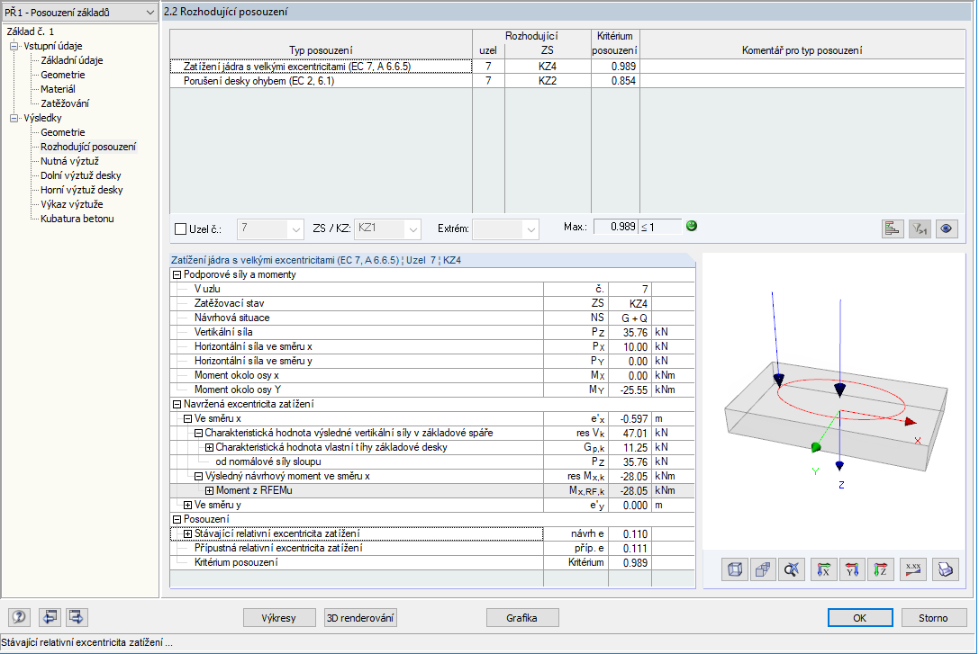Viewport: 979px width, 654px height.
Task: Click Komentář pro typ posouzení column header
Action: [x=802, y=44]
